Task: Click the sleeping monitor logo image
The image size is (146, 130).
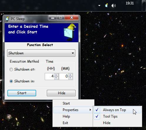Action: [x=70, y=32]
